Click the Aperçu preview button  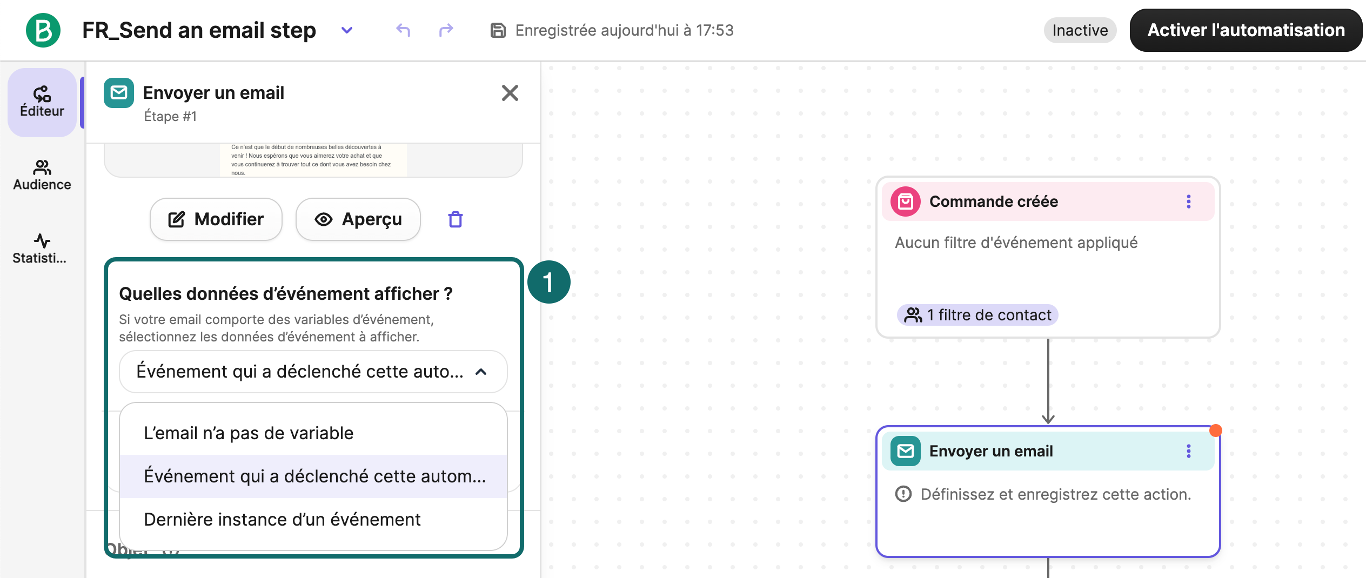pos(358,219)
